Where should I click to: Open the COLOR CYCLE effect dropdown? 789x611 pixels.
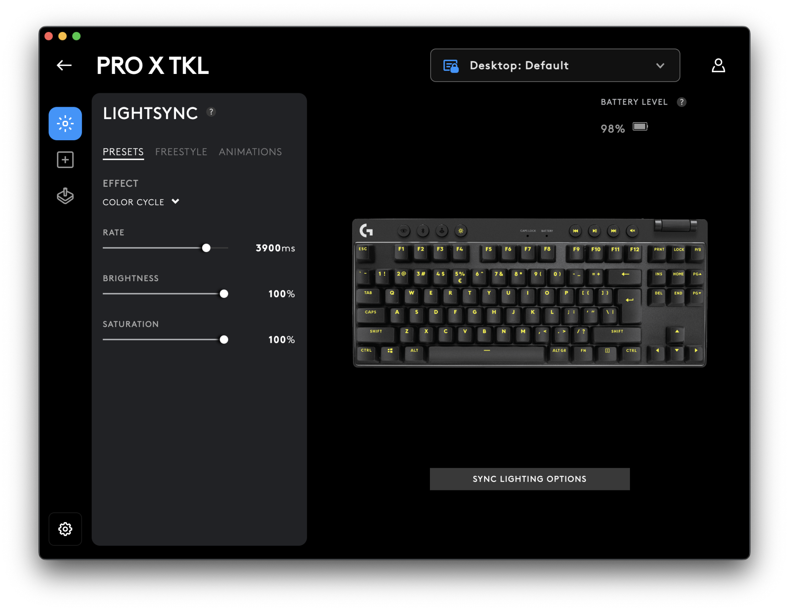[x=141, y=202]
